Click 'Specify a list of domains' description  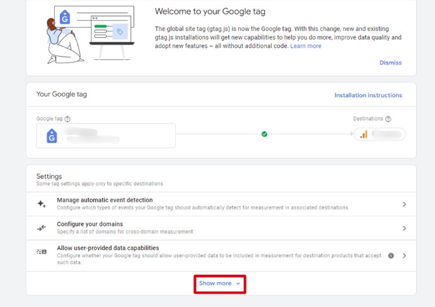[125, 231]
